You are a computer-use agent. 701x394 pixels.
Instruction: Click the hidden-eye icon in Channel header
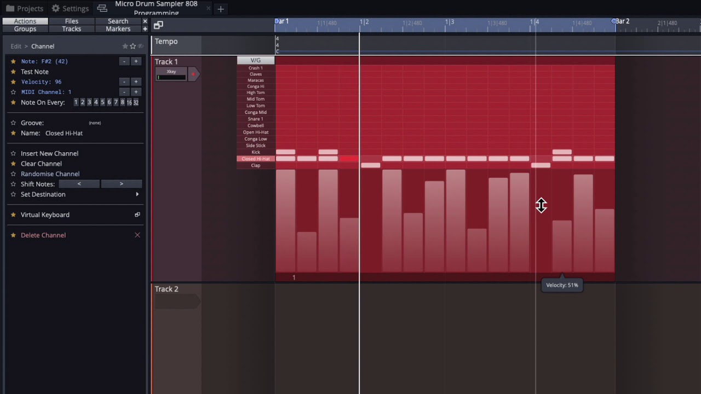[140, 47]
